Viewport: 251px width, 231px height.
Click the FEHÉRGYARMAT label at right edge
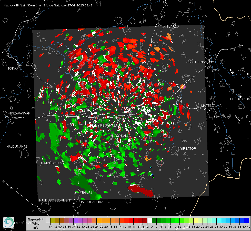pos(239,99)
